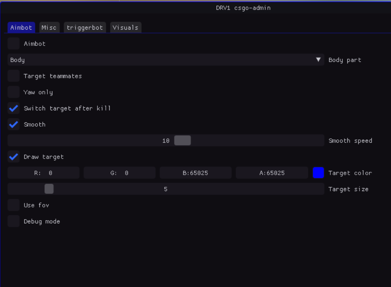This screenshot has height=287, width=391.
Task: Enable the Use fov checkbox
Action: [x=14, y=205]
